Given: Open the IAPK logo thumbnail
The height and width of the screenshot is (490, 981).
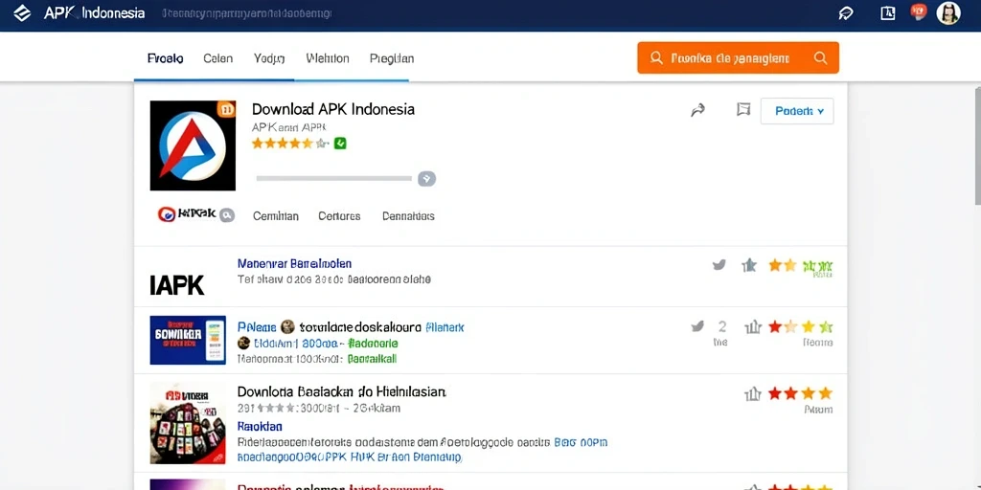Looking at the screenshot, I should point(177,285).
